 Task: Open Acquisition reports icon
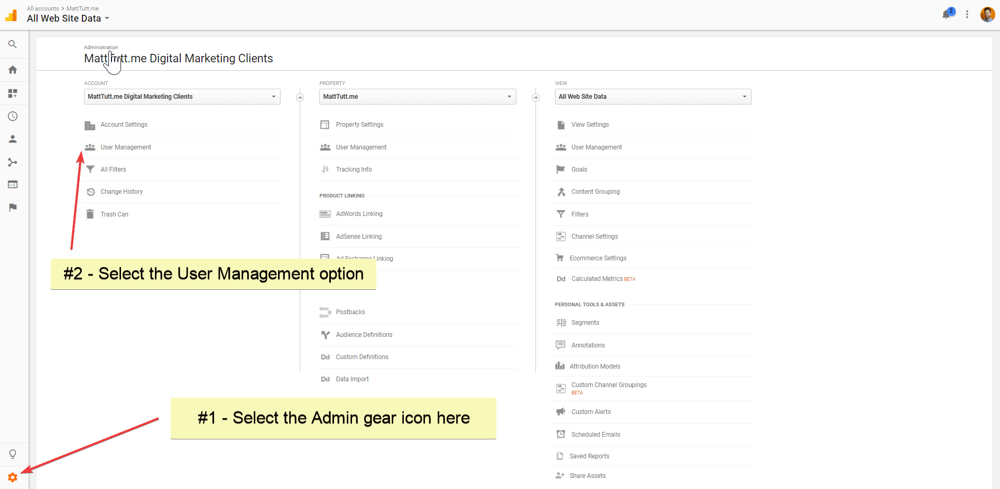[13, 162]
